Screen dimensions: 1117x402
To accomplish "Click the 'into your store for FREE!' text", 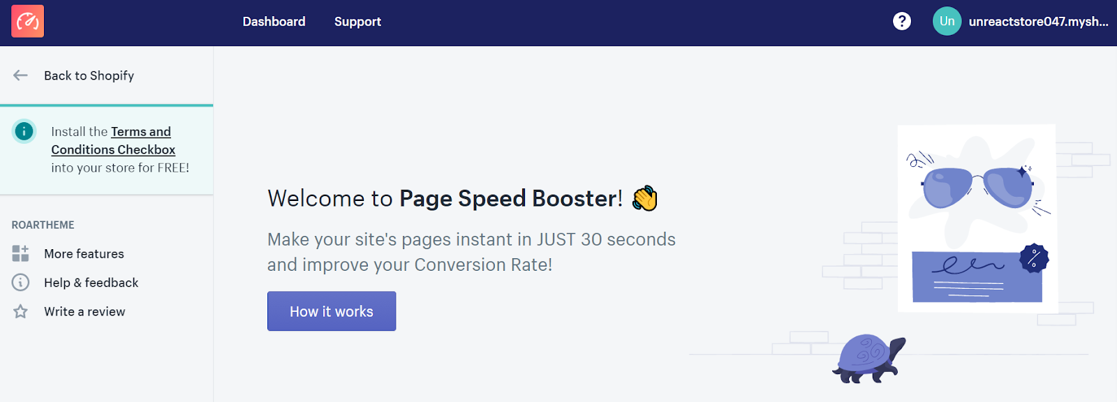I will tap(120, 167).
